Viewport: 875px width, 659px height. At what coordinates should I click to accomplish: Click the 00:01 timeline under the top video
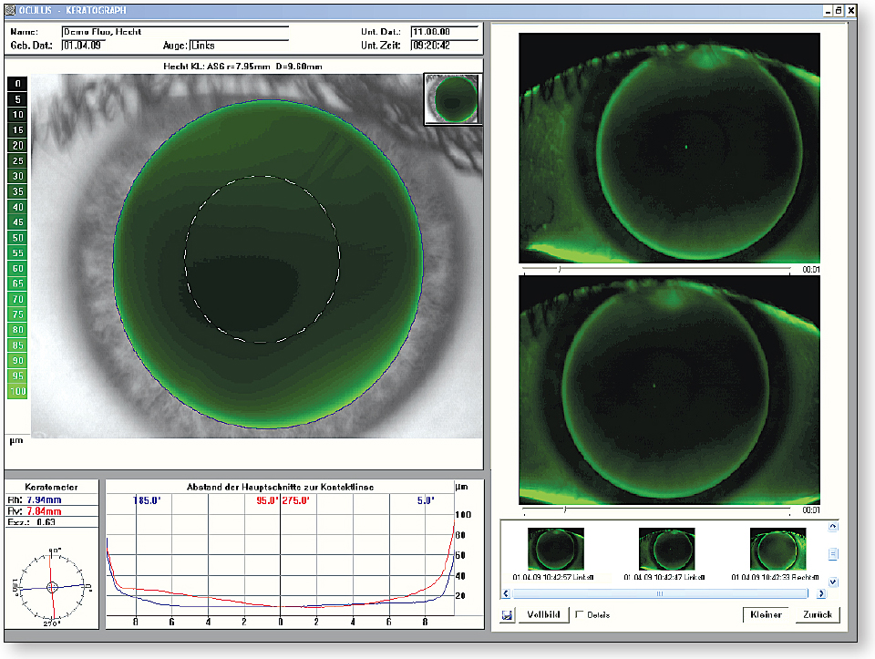tap(810, 269)
